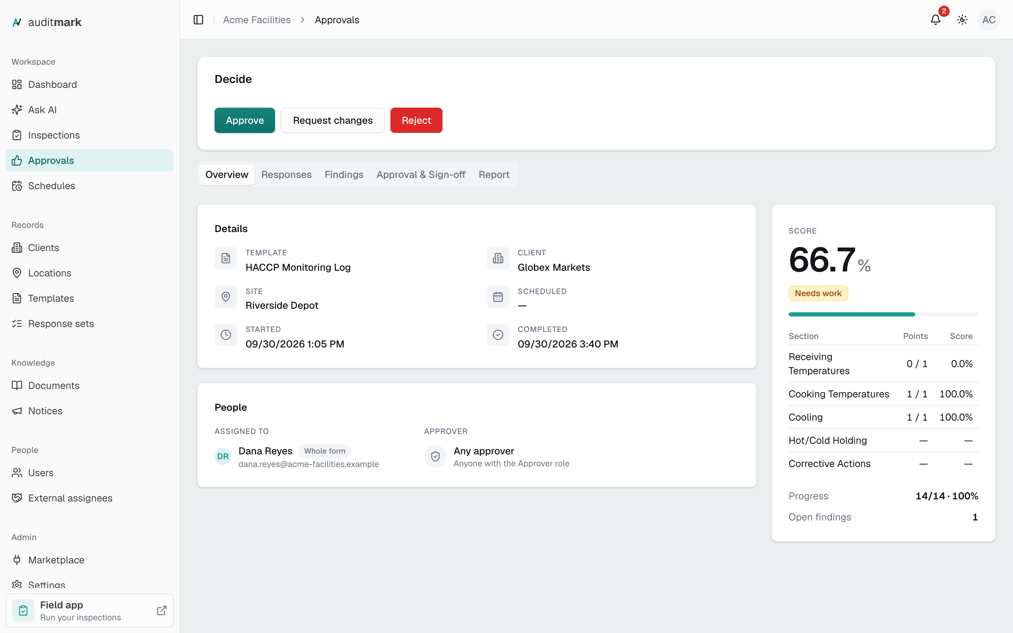Open External assignees page
Image resolution: width=1013 pixels, height=633 pixels.
(x=90, y=498)
